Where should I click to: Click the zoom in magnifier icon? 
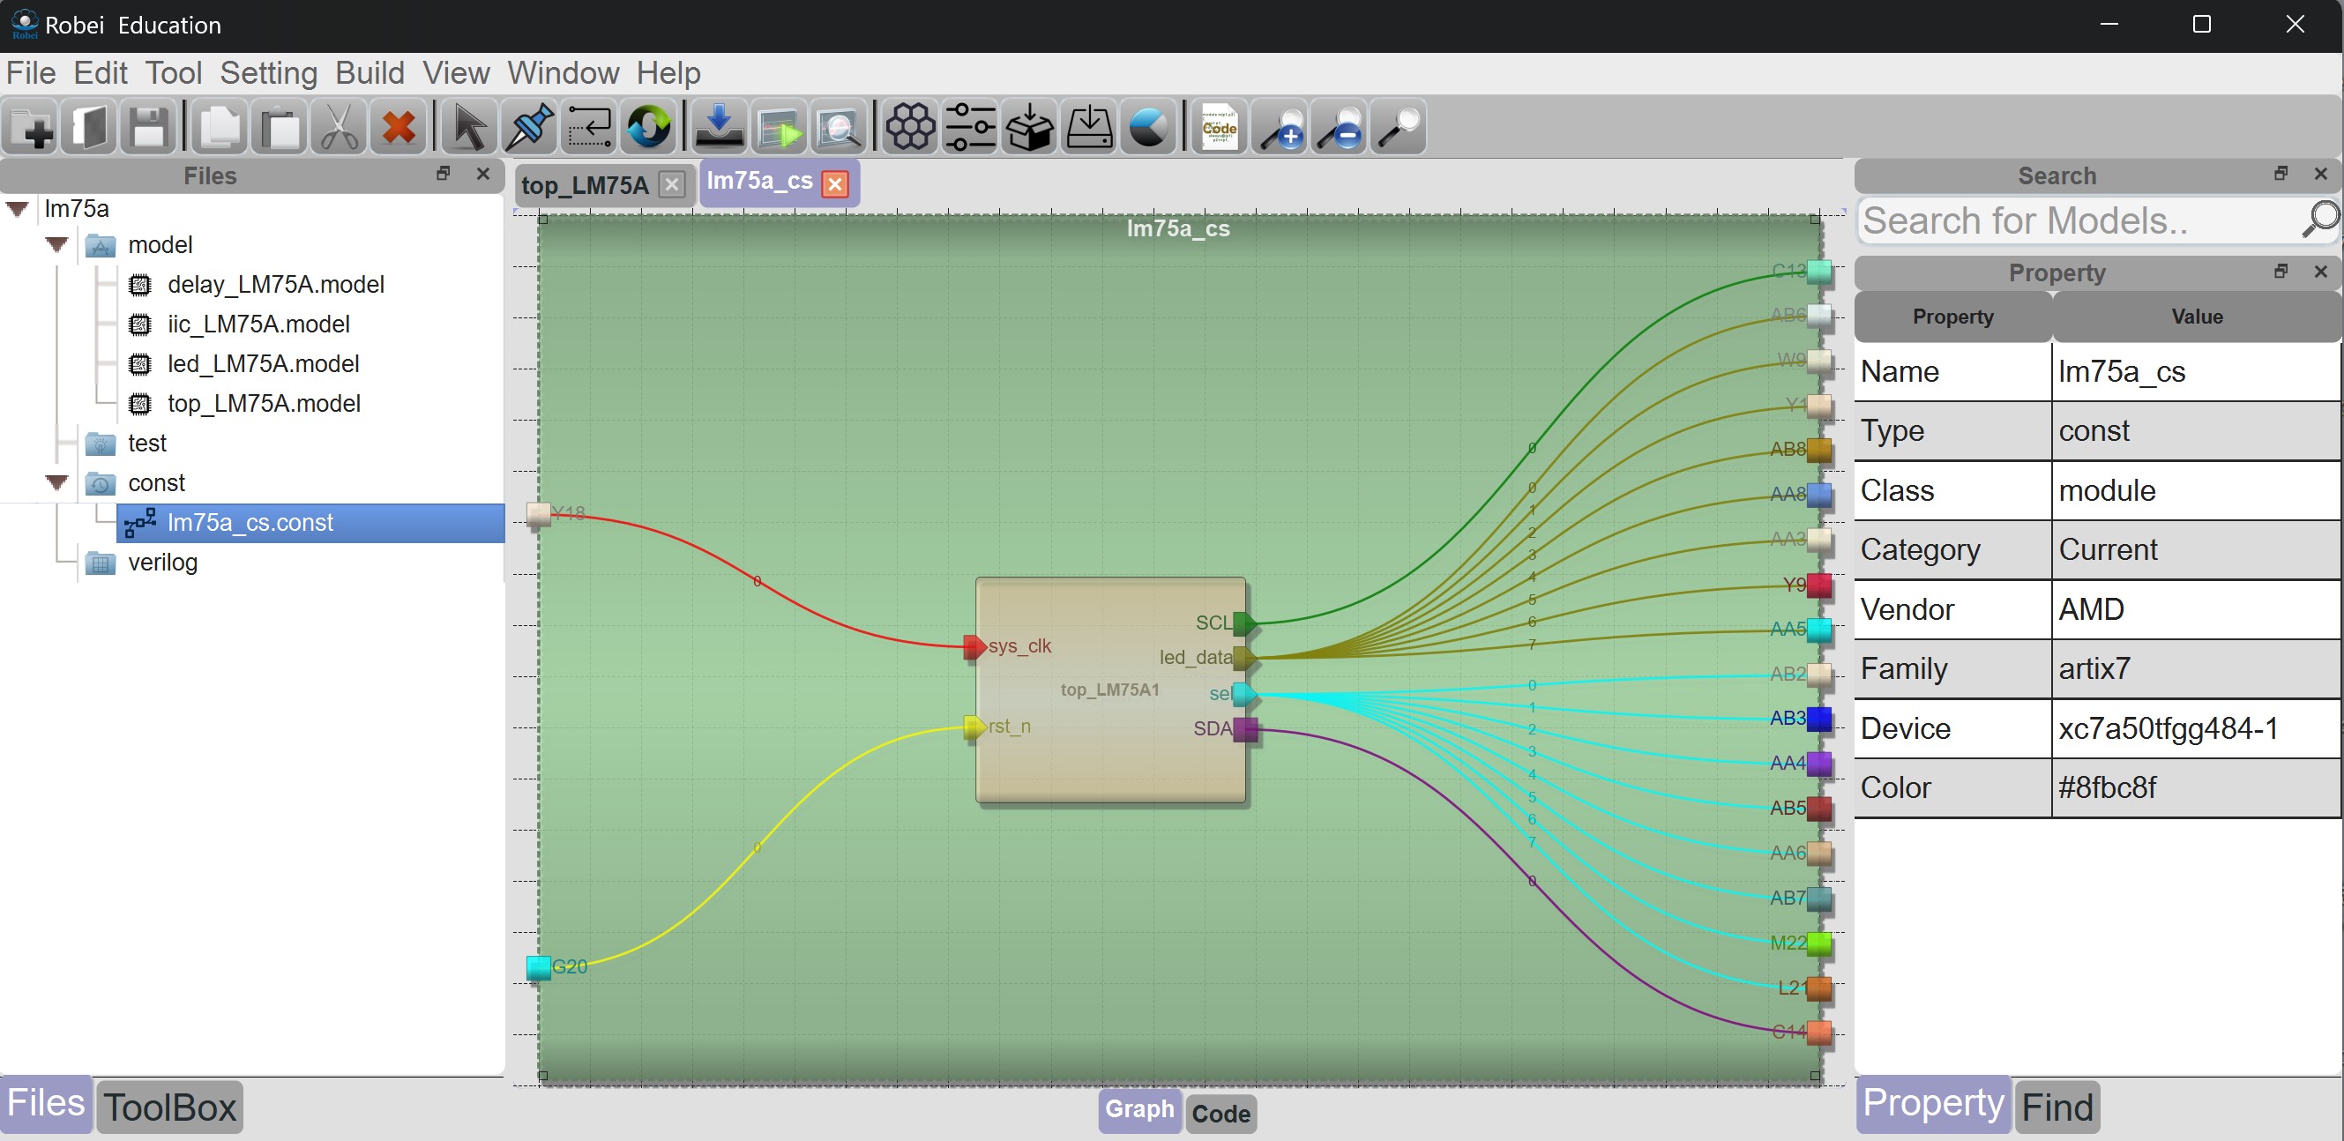1280,127
